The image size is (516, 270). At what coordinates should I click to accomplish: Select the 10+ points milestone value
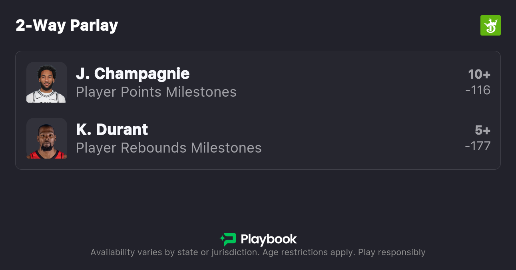click(x=479, y=74)
